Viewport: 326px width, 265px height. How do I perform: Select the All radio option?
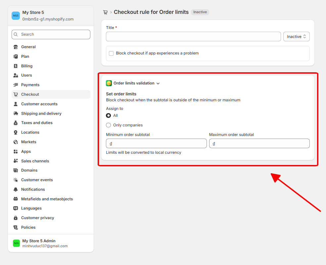click(108, 116)
